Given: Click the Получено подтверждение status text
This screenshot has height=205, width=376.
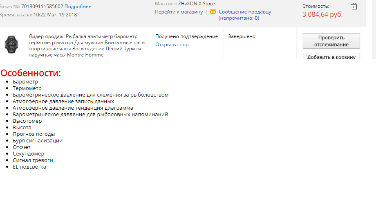Looking at the screenshot, I should 186,36.
